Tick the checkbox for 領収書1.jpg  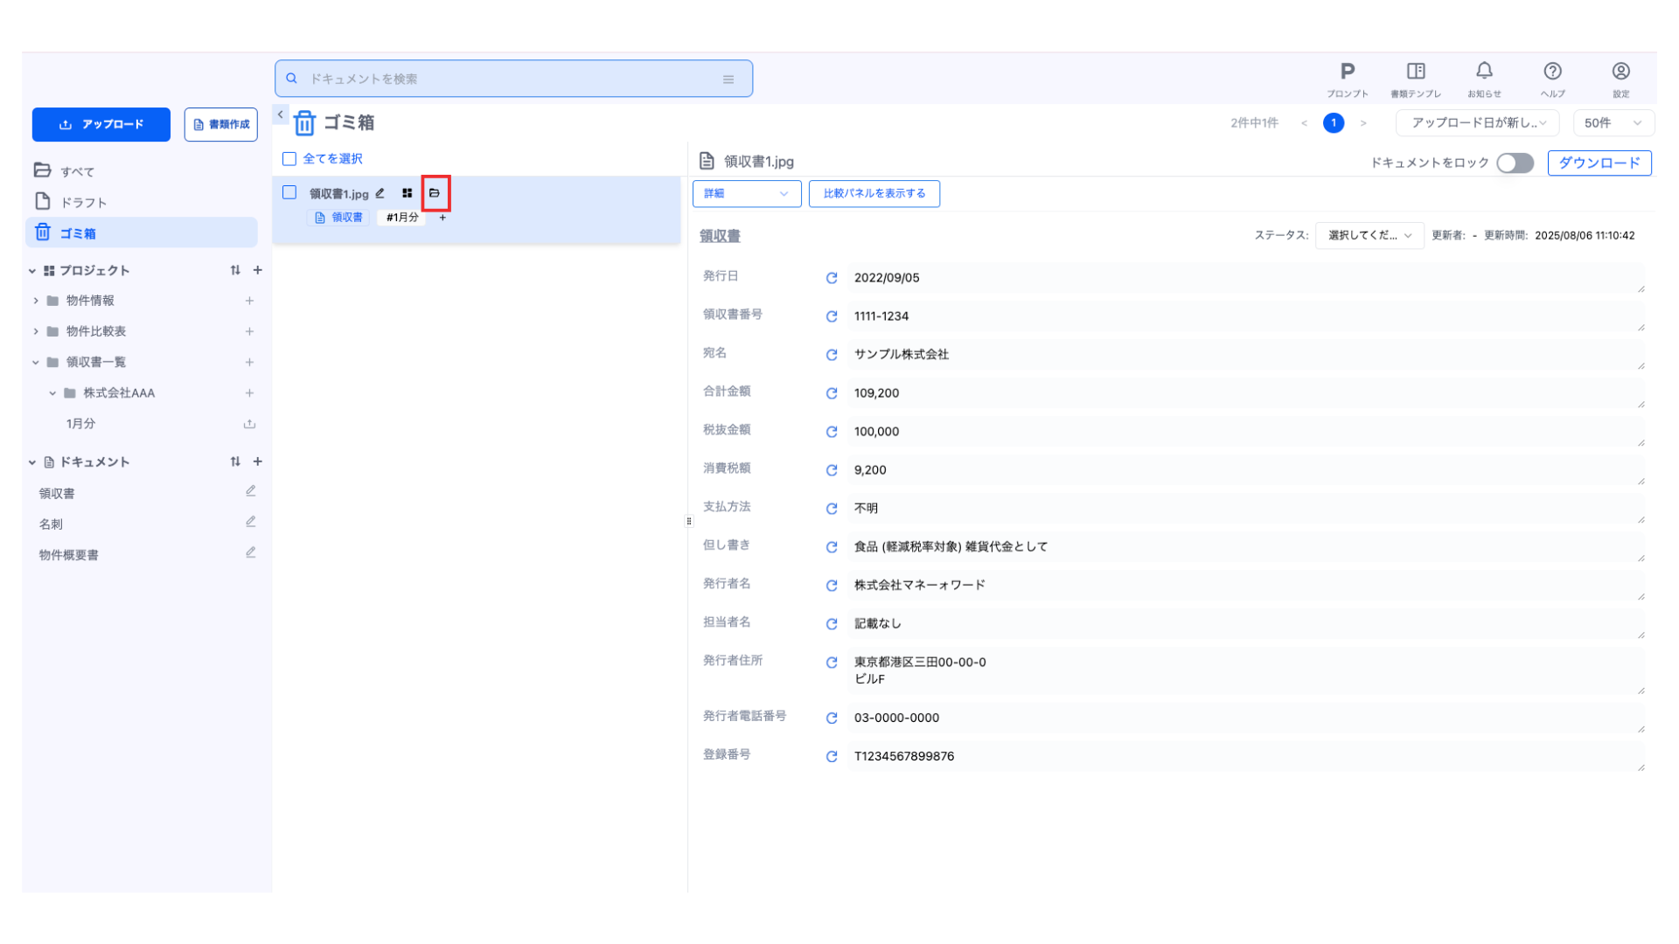point(289,193)
